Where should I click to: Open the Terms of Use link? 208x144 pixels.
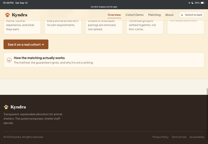click(179, 137)
